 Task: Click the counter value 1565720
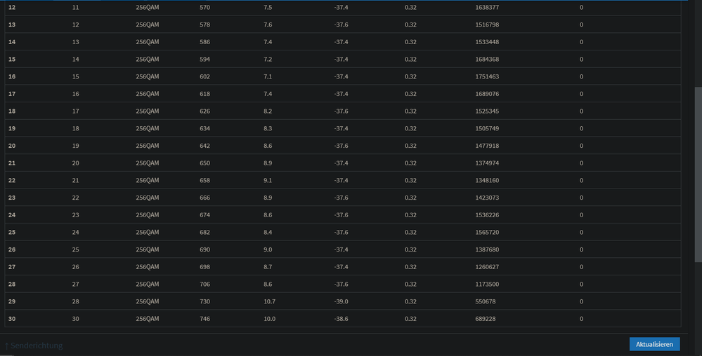tap(487, 232)
